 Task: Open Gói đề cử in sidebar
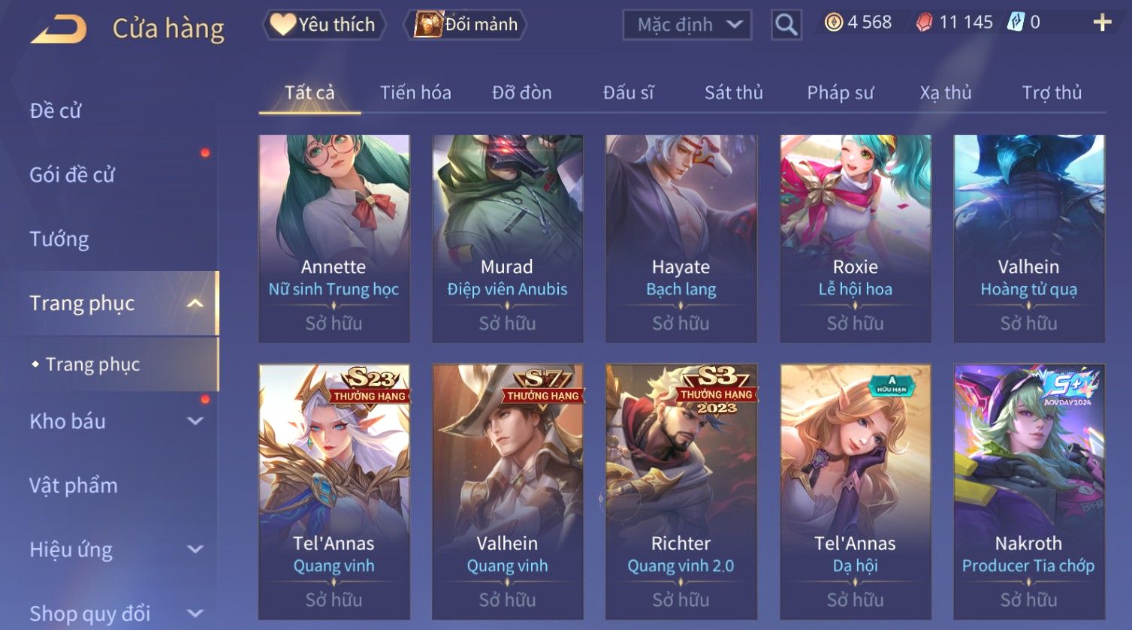[72, 175]
